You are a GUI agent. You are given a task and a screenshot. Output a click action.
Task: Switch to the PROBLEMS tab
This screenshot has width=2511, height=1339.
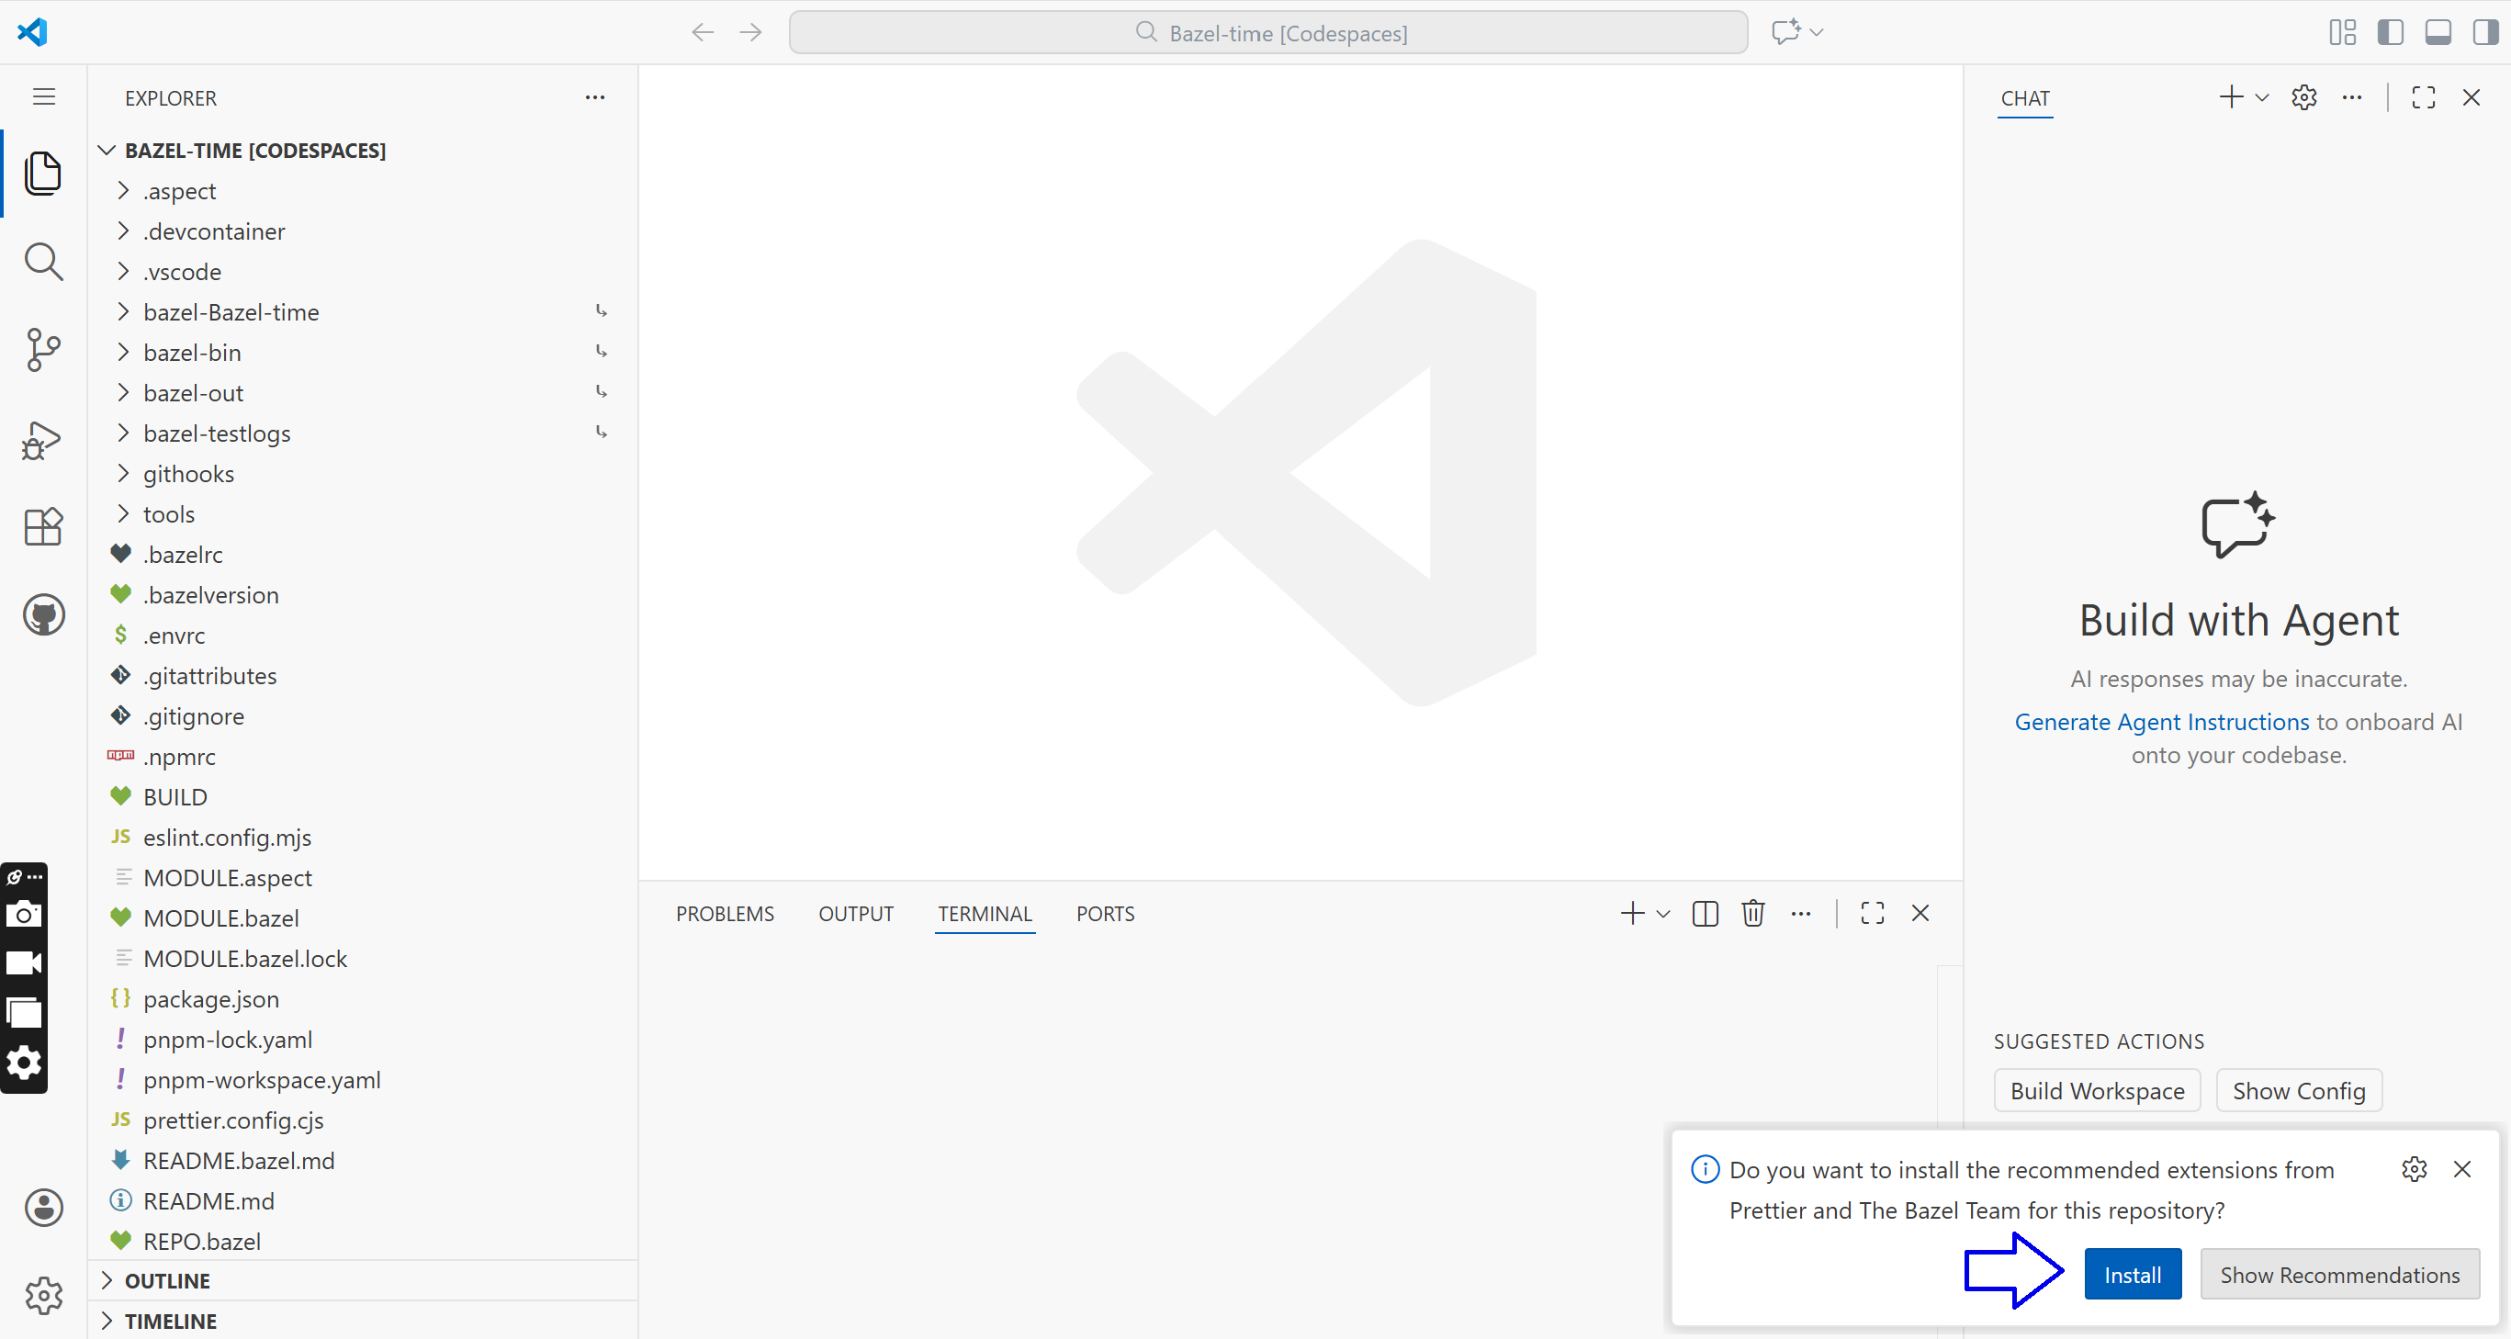(726, 914)
